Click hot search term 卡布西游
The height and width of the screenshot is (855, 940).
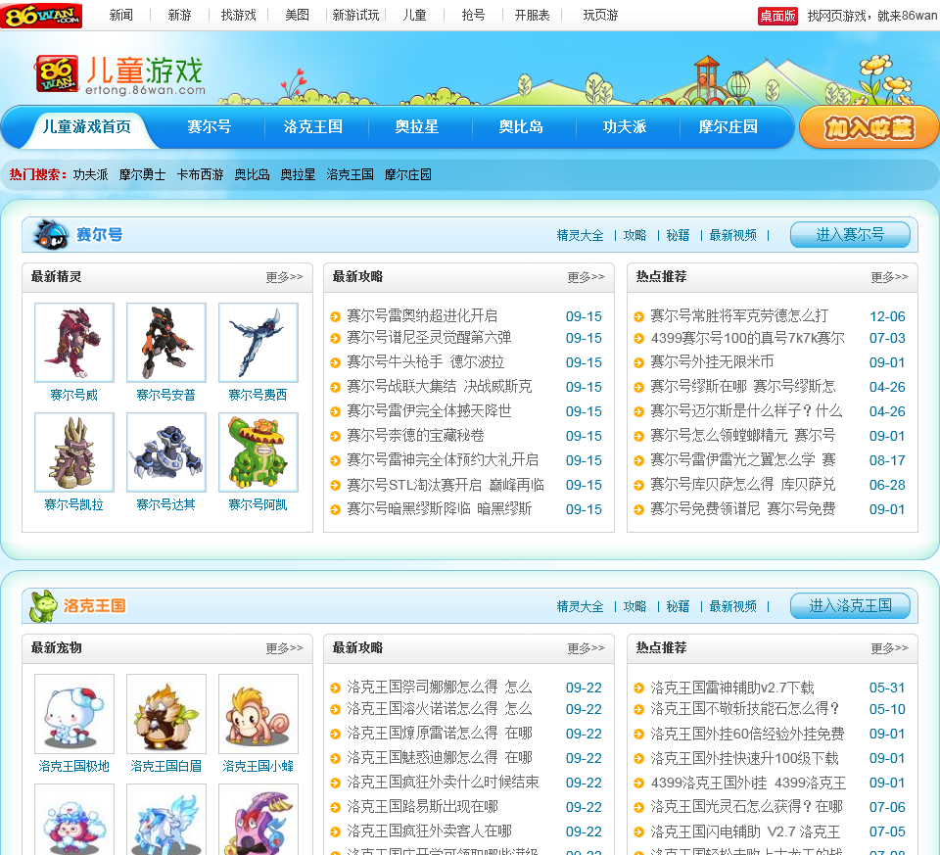click(x=200, y=174)
